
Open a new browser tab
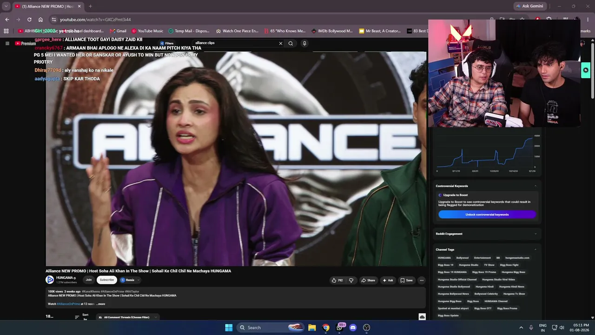(x=90, y=6)
